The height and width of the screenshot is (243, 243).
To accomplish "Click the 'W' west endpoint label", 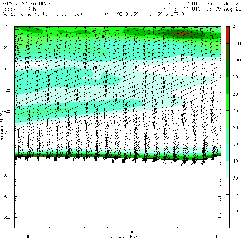I will point(28,237).
